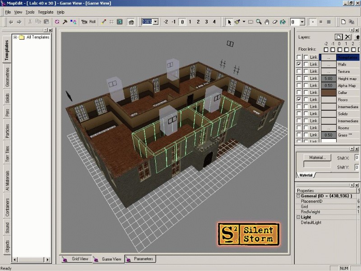This screenshot has height=271, width=361.
Task: Click the Material... button
Action: 317,158
